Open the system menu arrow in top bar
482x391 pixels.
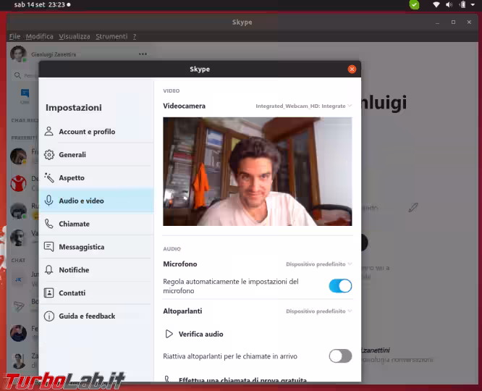[x=473, y=5]
